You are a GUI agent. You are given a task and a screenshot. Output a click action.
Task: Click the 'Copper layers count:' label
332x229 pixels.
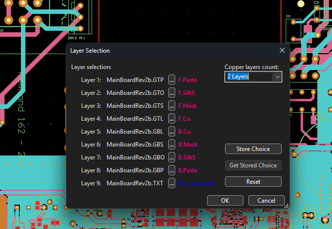(251, 67)
